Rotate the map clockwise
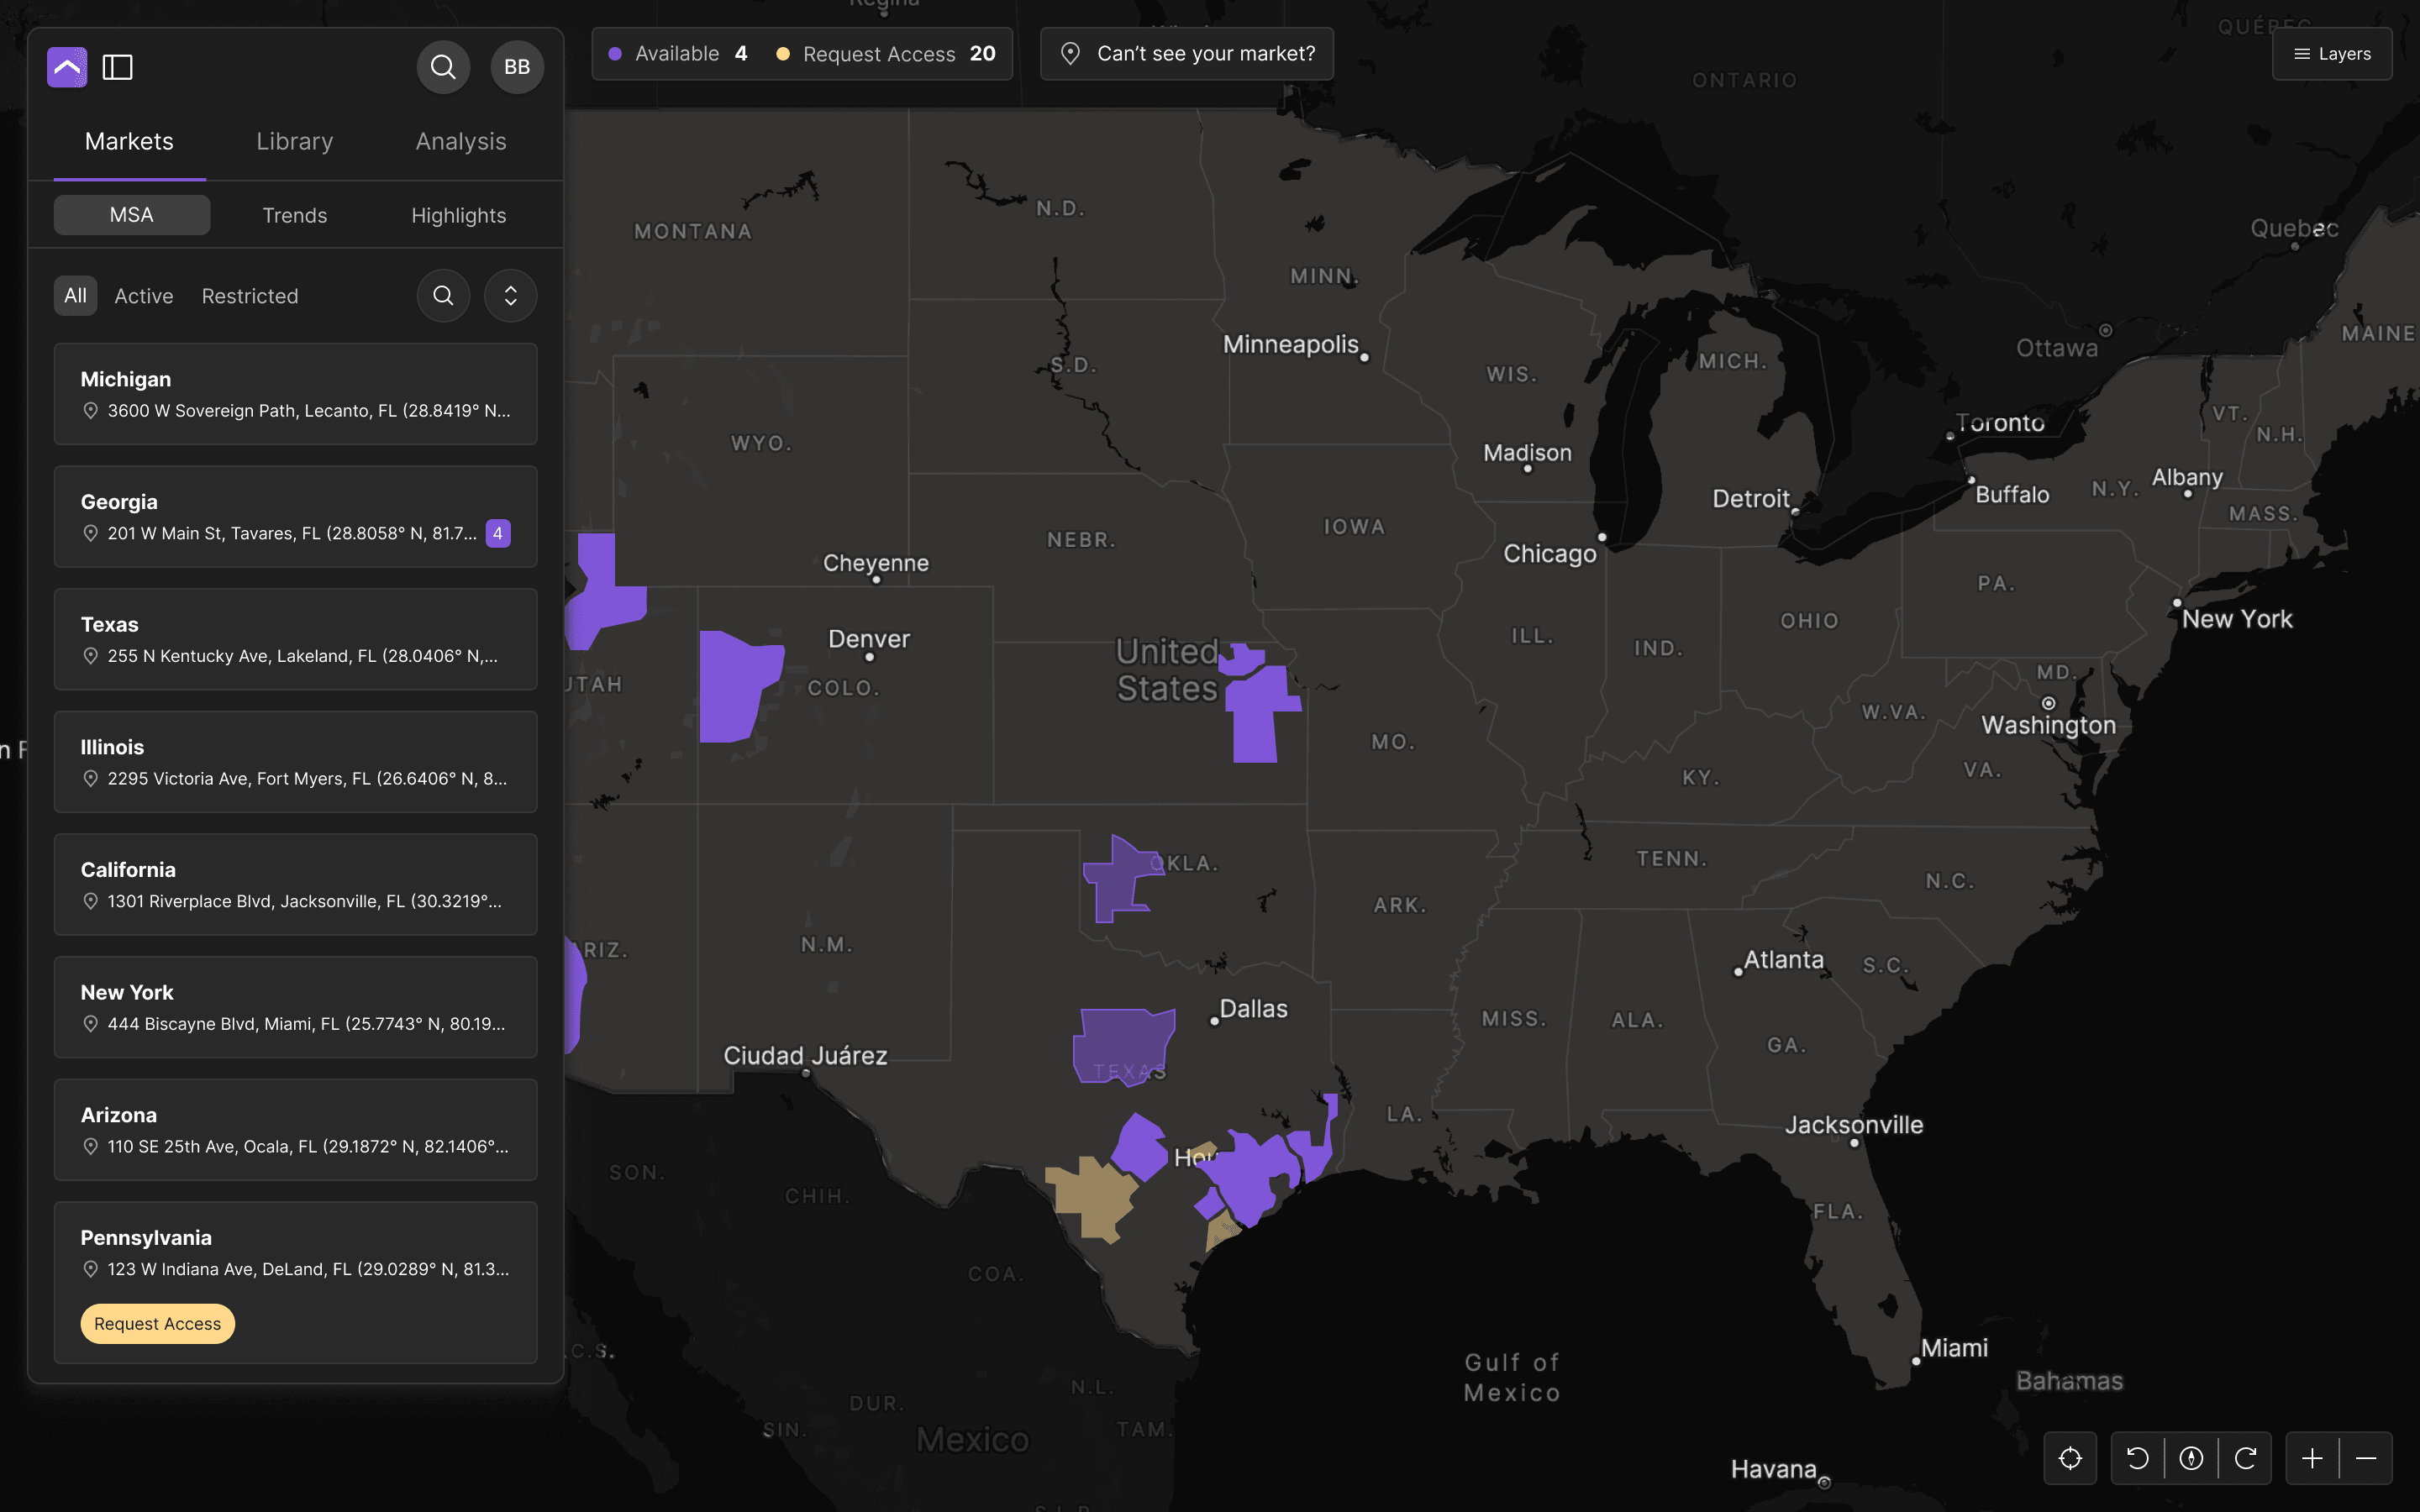The image size is (2420, 1512). (x=2245, y=1458)
